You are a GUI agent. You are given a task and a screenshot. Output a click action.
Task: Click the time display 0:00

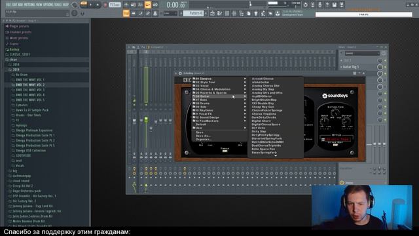coord(176,5)
